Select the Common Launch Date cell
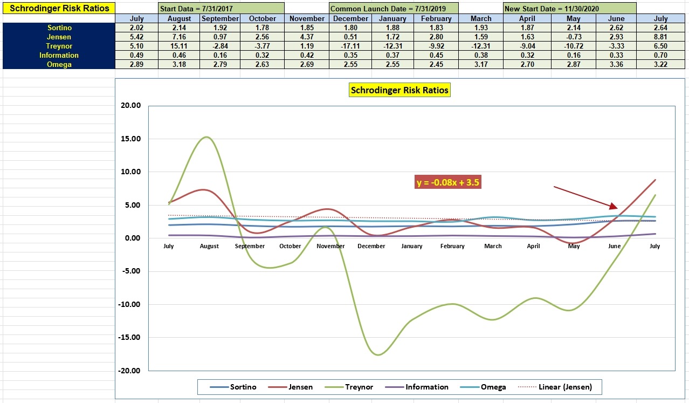689x403 pixels. (x=394, y=9)
